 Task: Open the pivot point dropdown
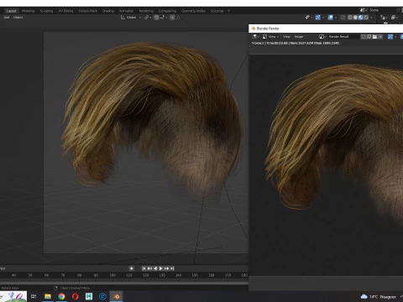148,18
